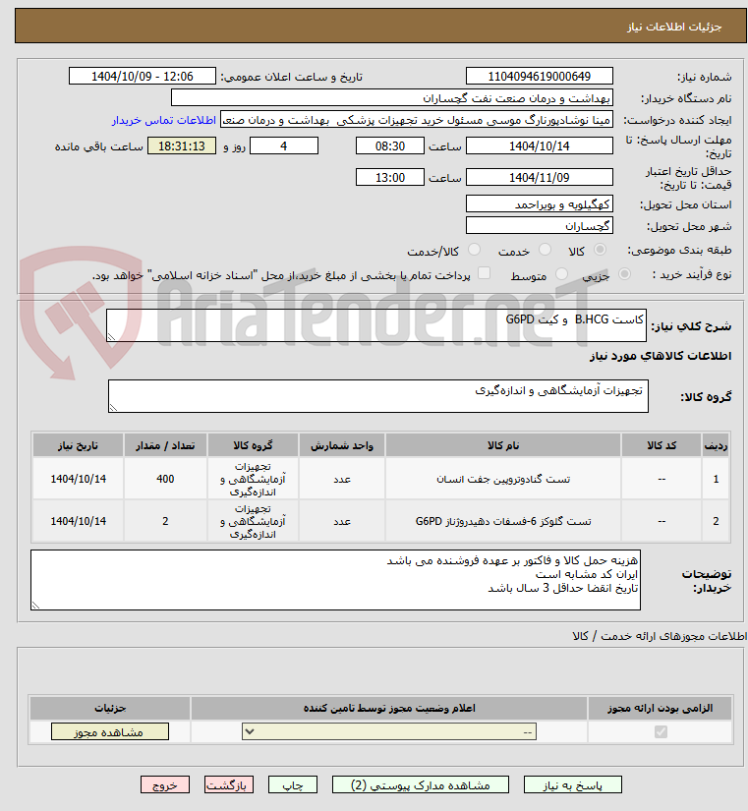Screen dimensions: 748x811
Task: Click item تست گلوکز 6-فسفات دهیدروژناز G6PD
Action: click(x=503, y=521)
